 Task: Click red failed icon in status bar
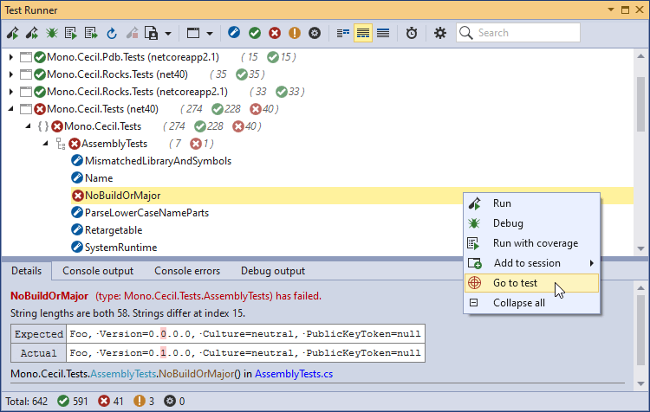click(x=105, y=402)
